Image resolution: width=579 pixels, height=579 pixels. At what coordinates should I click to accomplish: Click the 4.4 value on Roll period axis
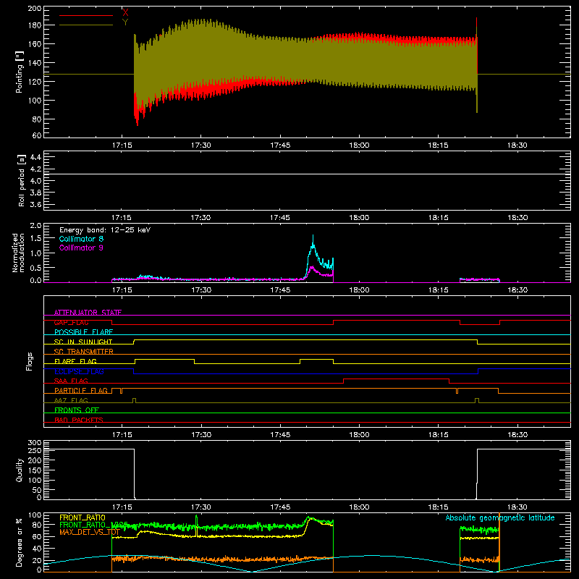click(x=35, y=157)
